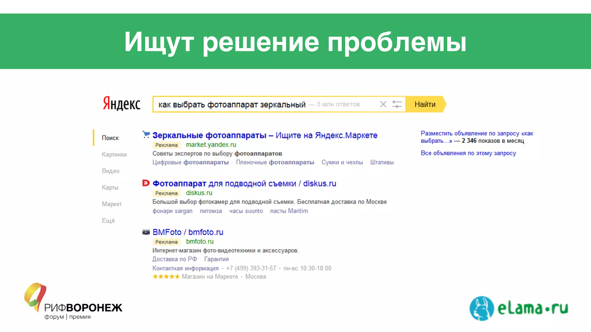The width and height of the screenshot is (591, 332).
Task: Open Сумки и чехлы sitelink
Action: (x=342, y=162)
